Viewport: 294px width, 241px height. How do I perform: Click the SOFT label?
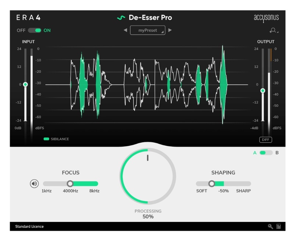click(x=201, y=191)
